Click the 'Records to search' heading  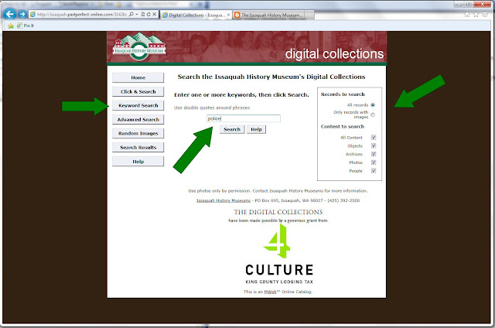pos(343,94)
